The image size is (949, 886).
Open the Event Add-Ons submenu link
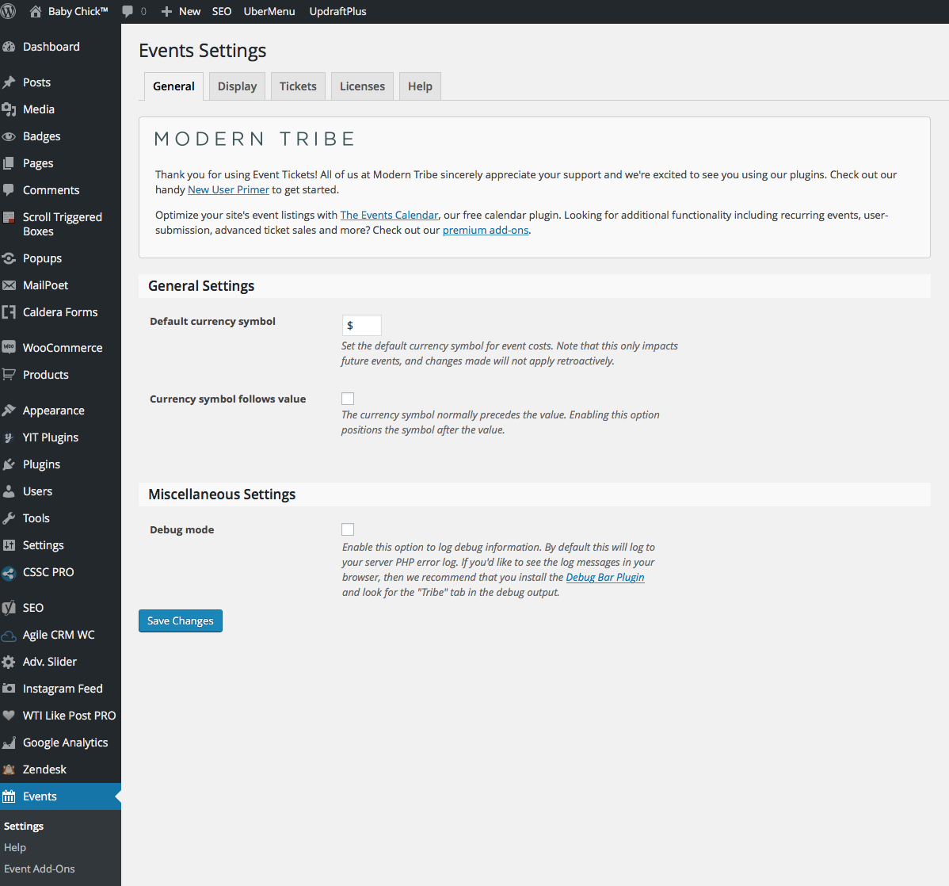pos(40,869)
